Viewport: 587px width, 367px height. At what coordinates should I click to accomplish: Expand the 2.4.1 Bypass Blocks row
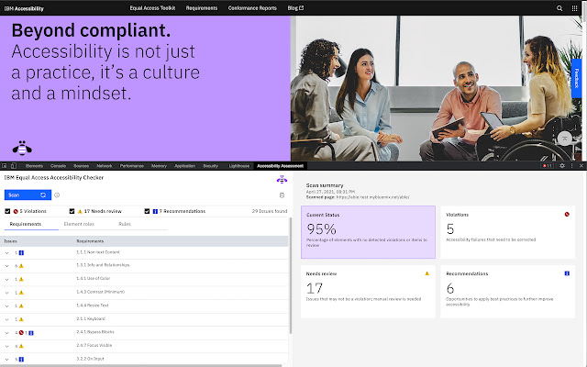tap(7, 331)
